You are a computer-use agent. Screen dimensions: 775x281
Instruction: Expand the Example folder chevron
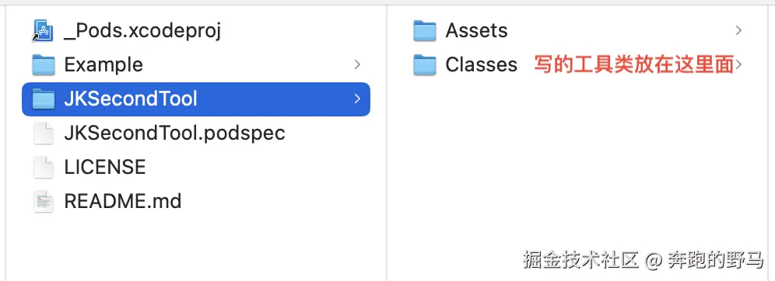click(357, 64)
